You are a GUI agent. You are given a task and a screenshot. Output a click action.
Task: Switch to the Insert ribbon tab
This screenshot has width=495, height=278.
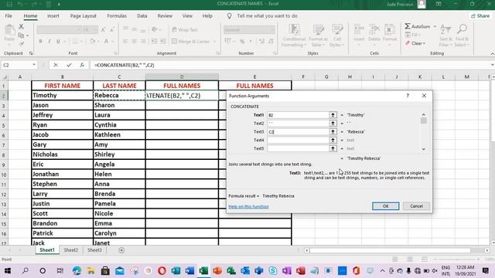[x=53, y=15]
